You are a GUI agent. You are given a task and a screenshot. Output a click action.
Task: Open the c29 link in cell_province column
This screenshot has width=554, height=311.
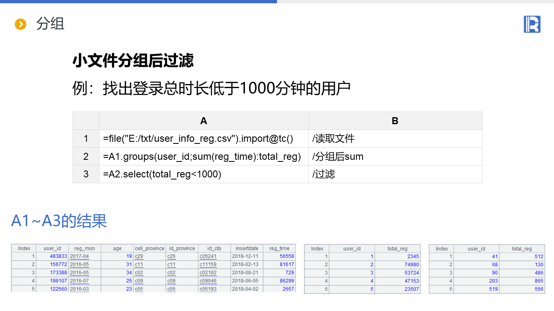tap(139, 257)
